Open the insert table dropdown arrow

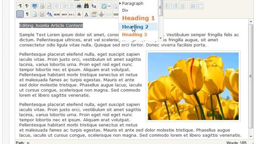(109, 6)
